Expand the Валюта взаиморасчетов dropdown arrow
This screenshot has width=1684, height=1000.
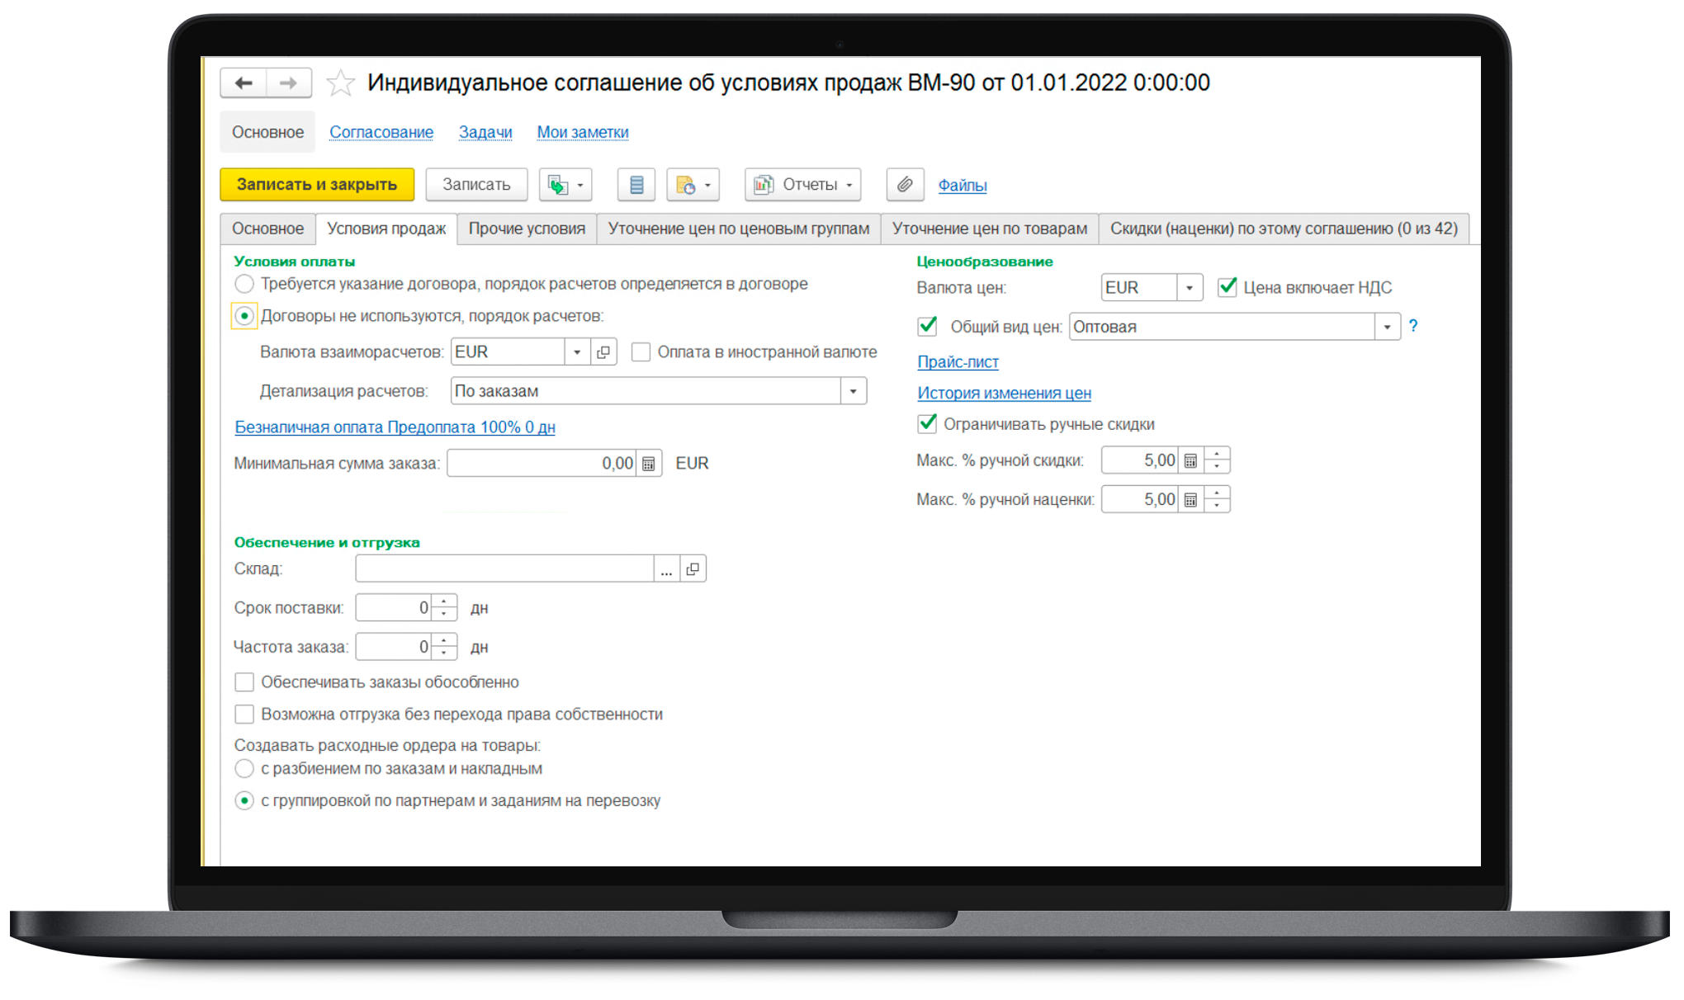click(577, 352)
